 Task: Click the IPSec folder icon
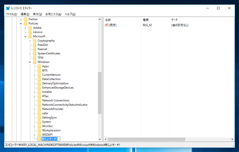coord(39,96)
